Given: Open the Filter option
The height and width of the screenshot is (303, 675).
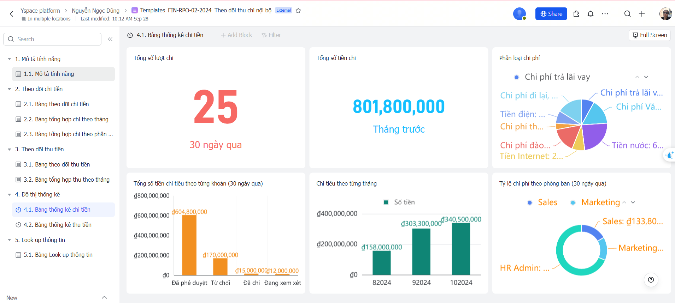Looking at the screenshot, I should click(271, 35).
